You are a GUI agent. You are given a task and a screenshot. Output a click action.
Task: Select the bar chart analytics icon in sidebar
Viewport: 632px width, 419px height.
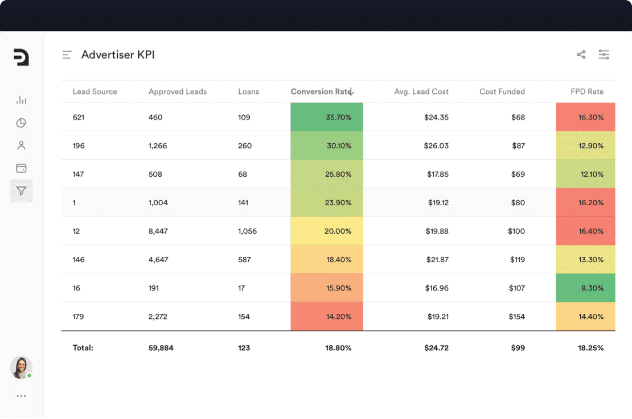[21, 99]
